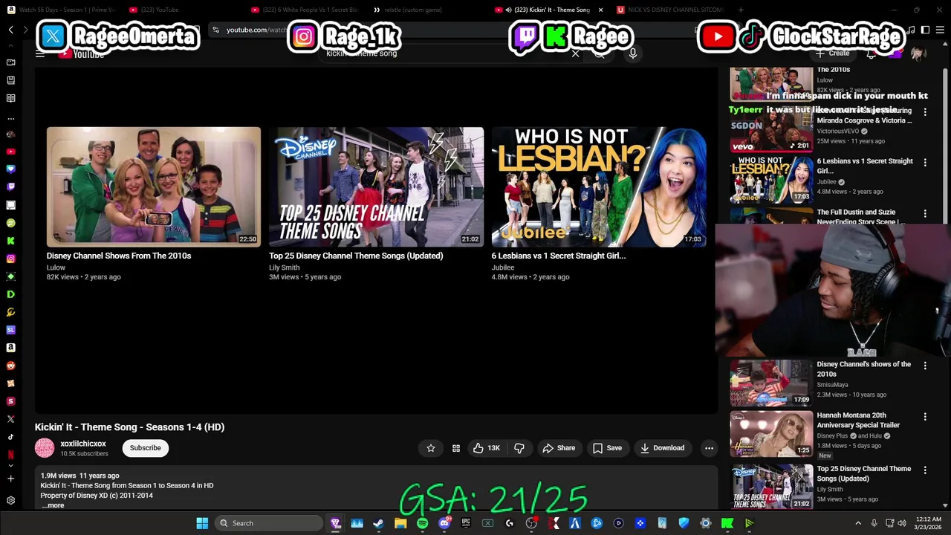The width and height of the screenshot is (951, 535).
Task: Switch to 'NICK VS DISNEY CHANNEL SITCOM' tab
Action: (x=672, y=10)
